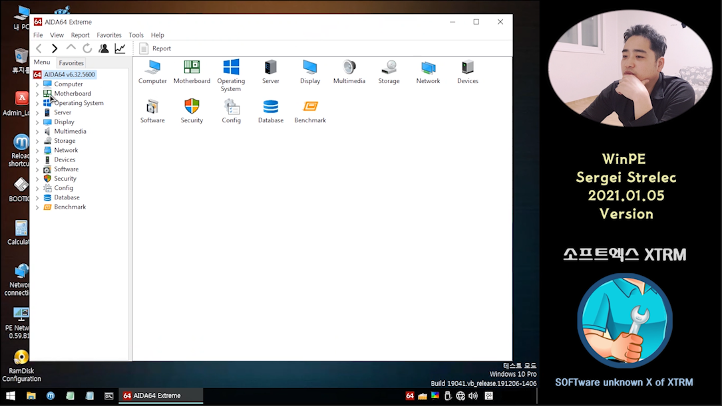Open the Database icon in main pane

(271, 107)
